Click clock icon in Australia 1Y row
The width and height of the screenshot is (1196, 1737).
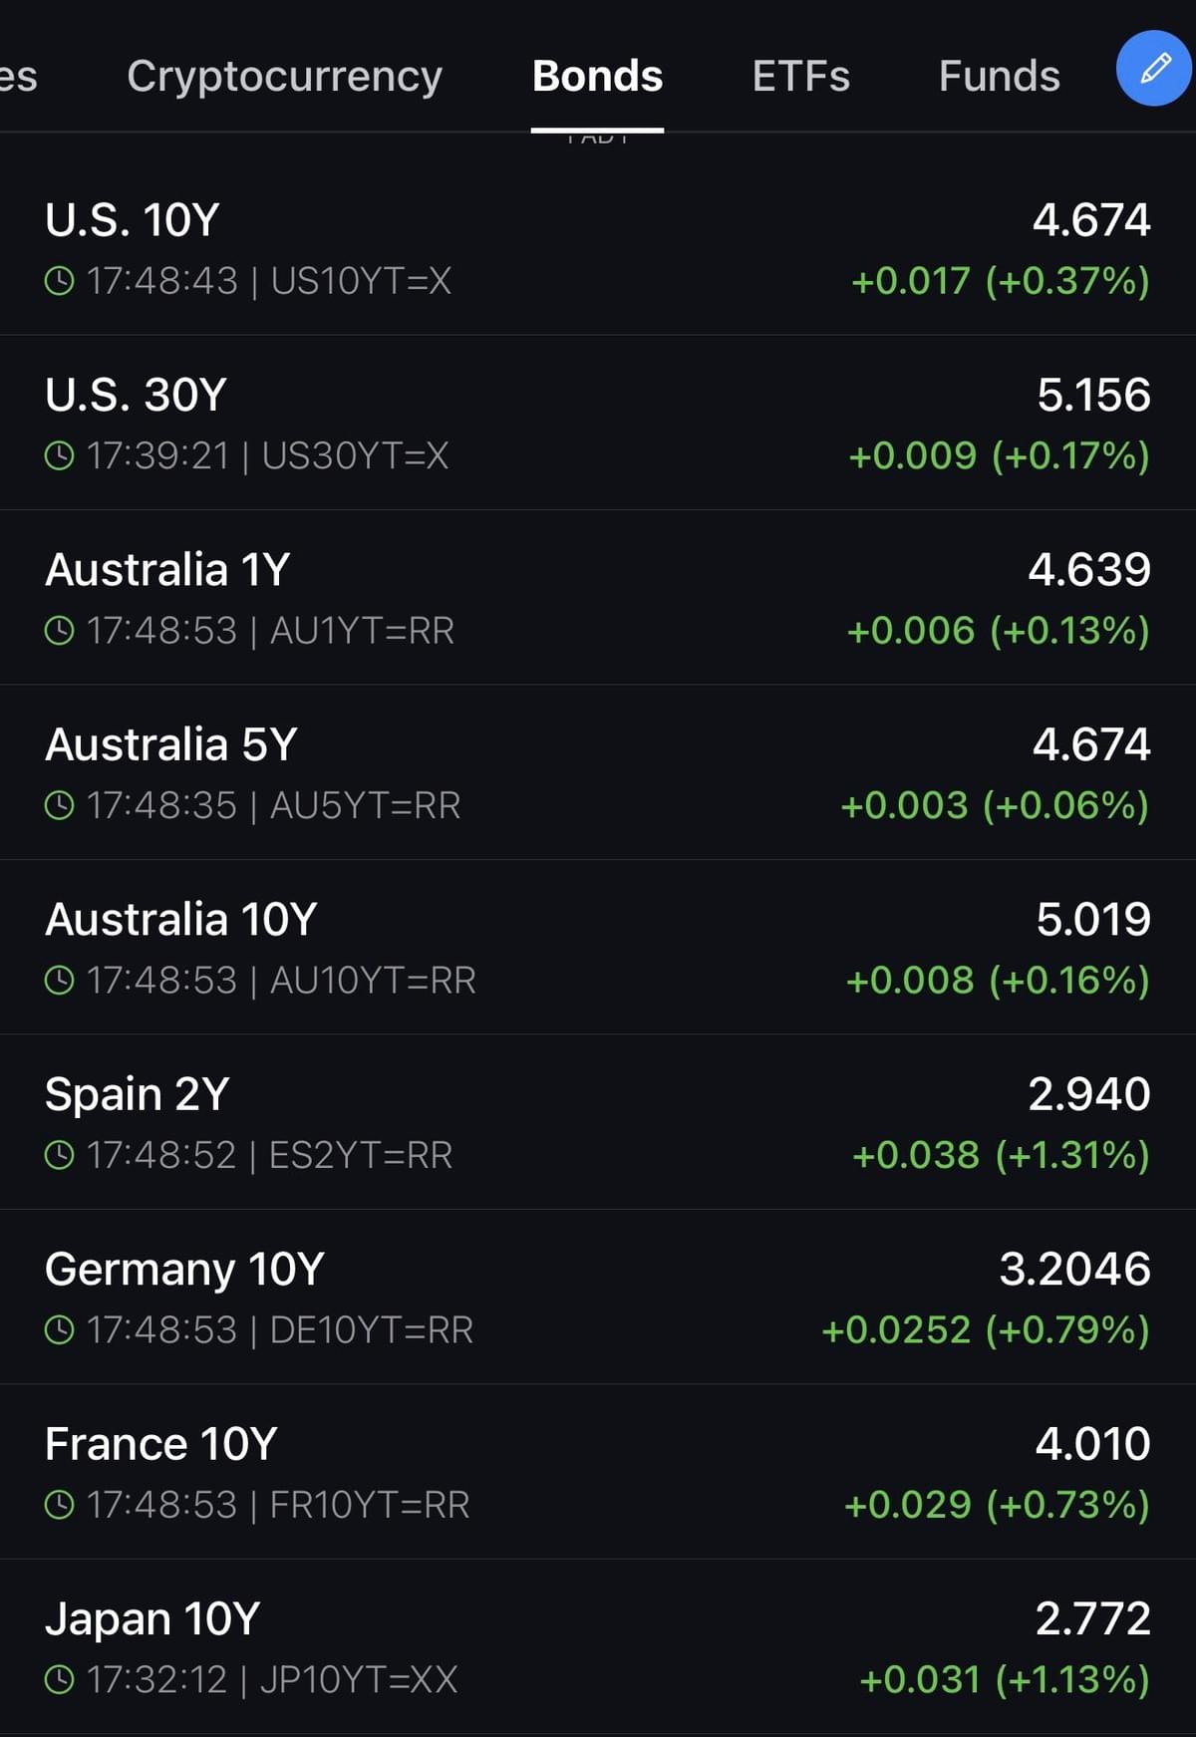[x=60, y=630]
